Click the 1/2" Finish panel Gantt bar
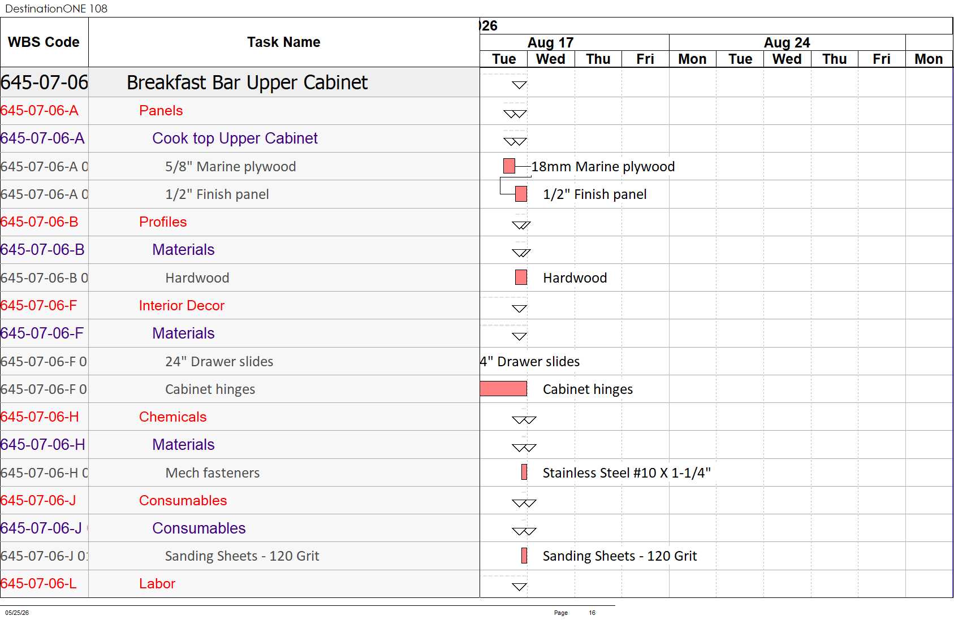Image resolution: width=954 pixels, height=620 pixels. click(x=521, y=194)
